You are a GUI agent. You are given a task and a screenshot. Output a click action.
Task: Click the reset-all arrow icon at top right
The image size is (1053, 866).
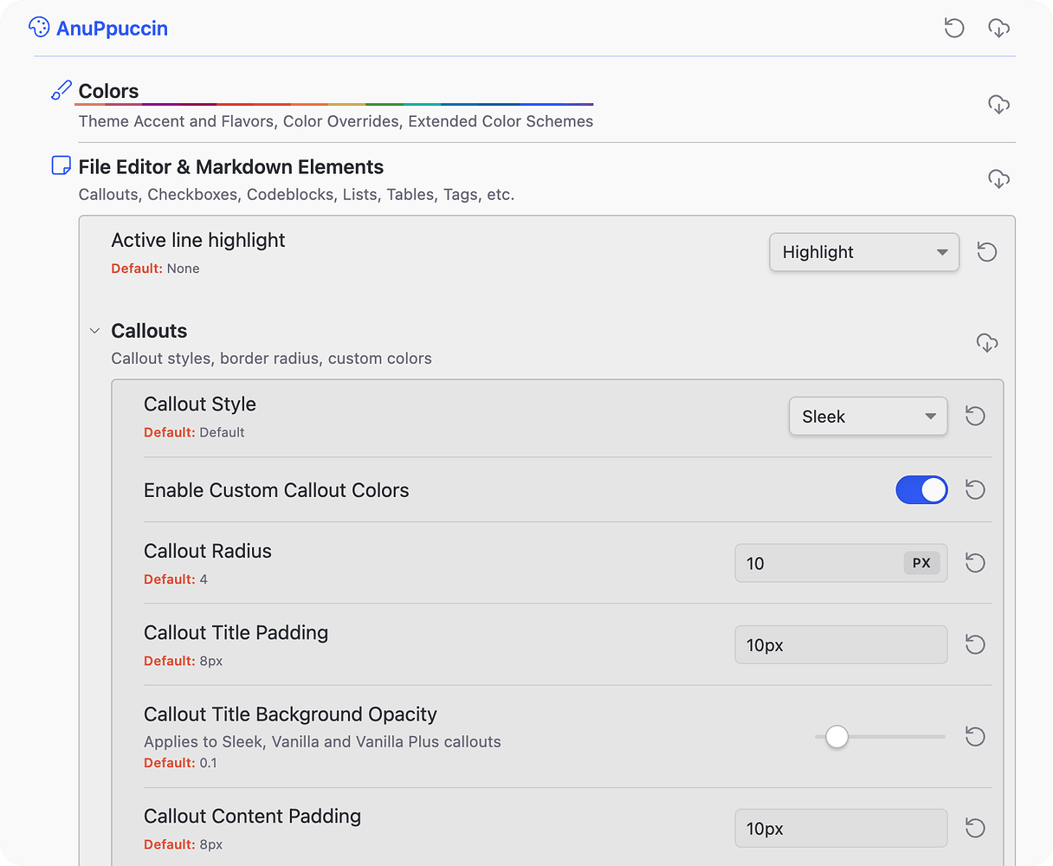(954, 28)
